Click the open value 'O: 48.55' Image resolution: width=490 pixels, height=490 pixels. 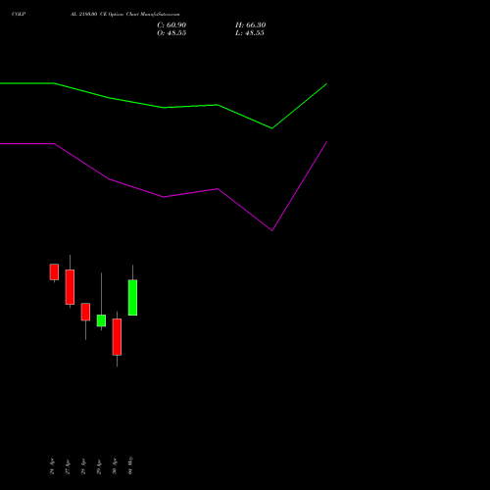tap(171, 33)
